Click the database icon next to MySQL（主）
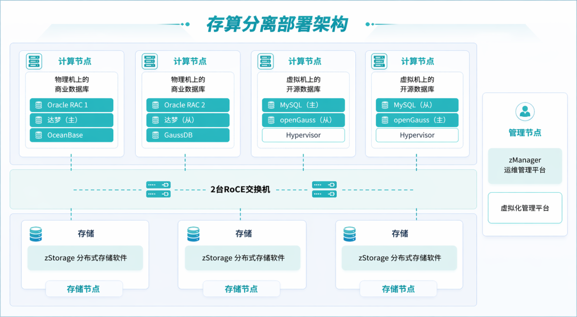 [271, 105]
